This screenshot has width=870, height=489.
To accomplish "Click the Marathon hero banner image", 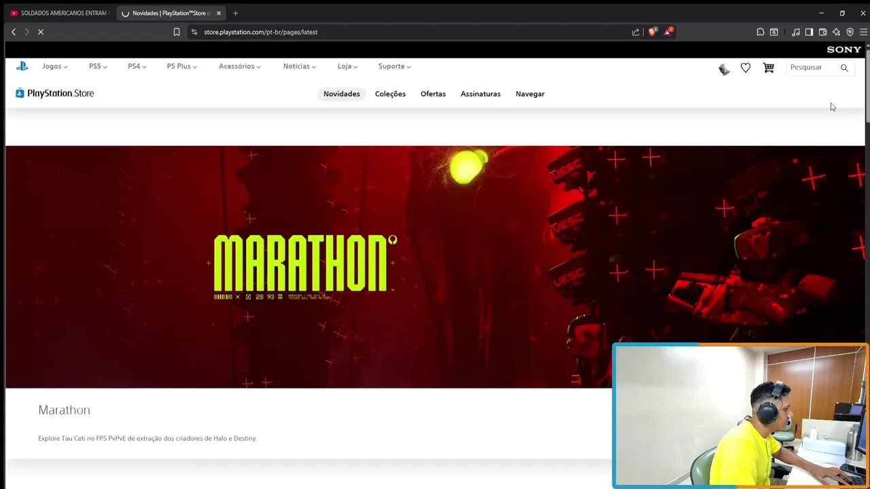I will point(435,266).
